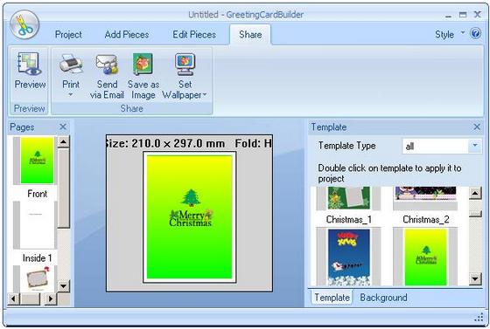Click Pages panel scroll down arrow
The width and height of the screenshot is (490, 329).
63,285
